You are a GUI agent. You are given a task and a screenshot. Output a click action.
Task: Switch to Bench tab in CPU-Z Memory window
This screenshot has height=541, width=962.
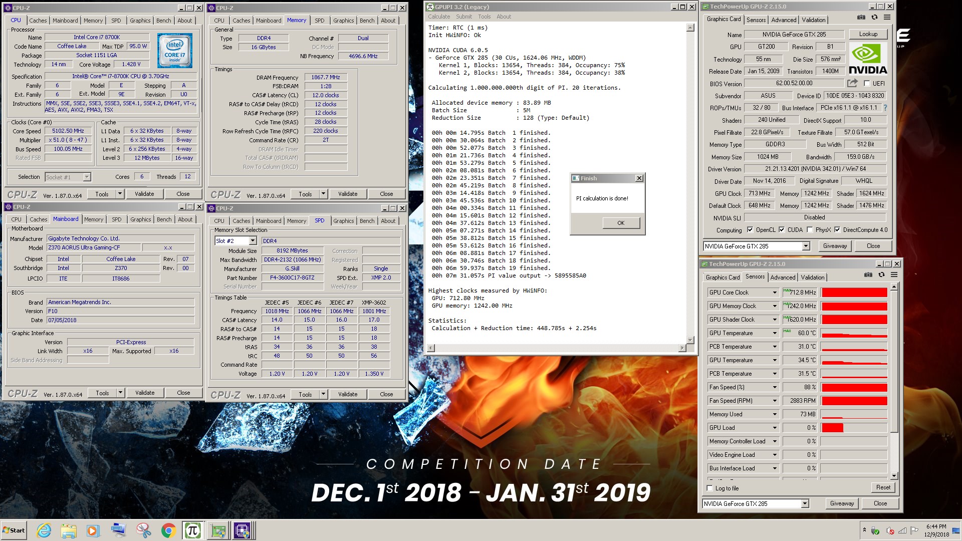click(x=367, y=21)
